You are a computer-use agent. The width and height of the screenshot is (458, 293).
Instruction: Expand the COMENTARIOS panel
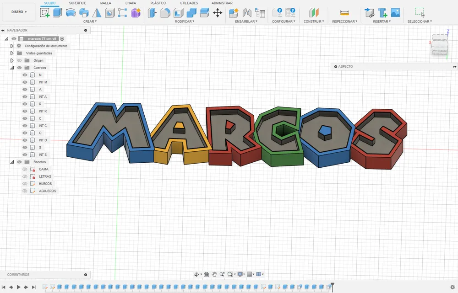click(x=86, y=275)
